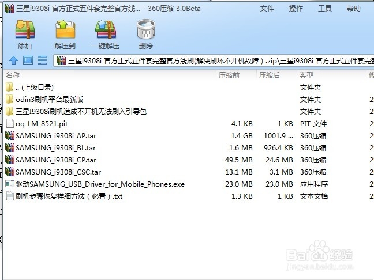Click the 文本文档 type cell
This screenshot has width=374, height=280.
click(x=314, y=196)
